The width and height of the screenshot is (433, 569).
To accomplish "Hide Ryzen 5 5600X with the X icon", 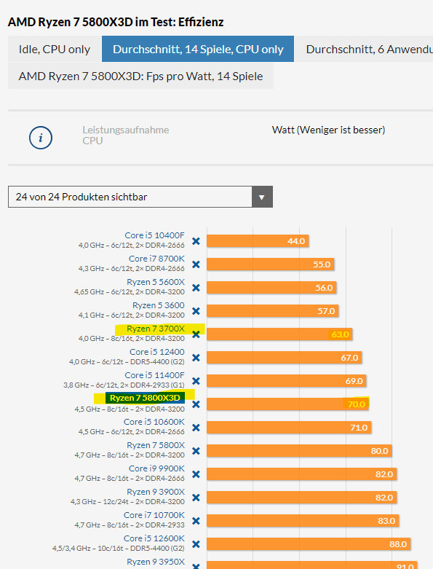I will pyautogui.click(x=196, y=288).
